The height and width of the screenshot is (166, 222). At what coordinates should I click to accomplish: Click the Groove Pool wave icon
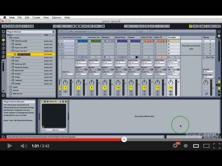[x=3, y=95]
